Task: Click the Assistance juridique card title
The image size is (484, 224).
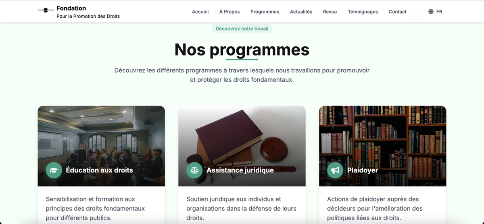Action: (x=240, y=170)
